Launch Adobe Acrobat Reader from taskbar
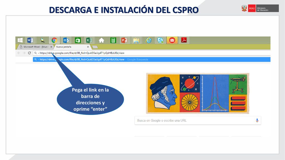Image resolution: width=285 pixels, height=160 pixels. (184, 40)
